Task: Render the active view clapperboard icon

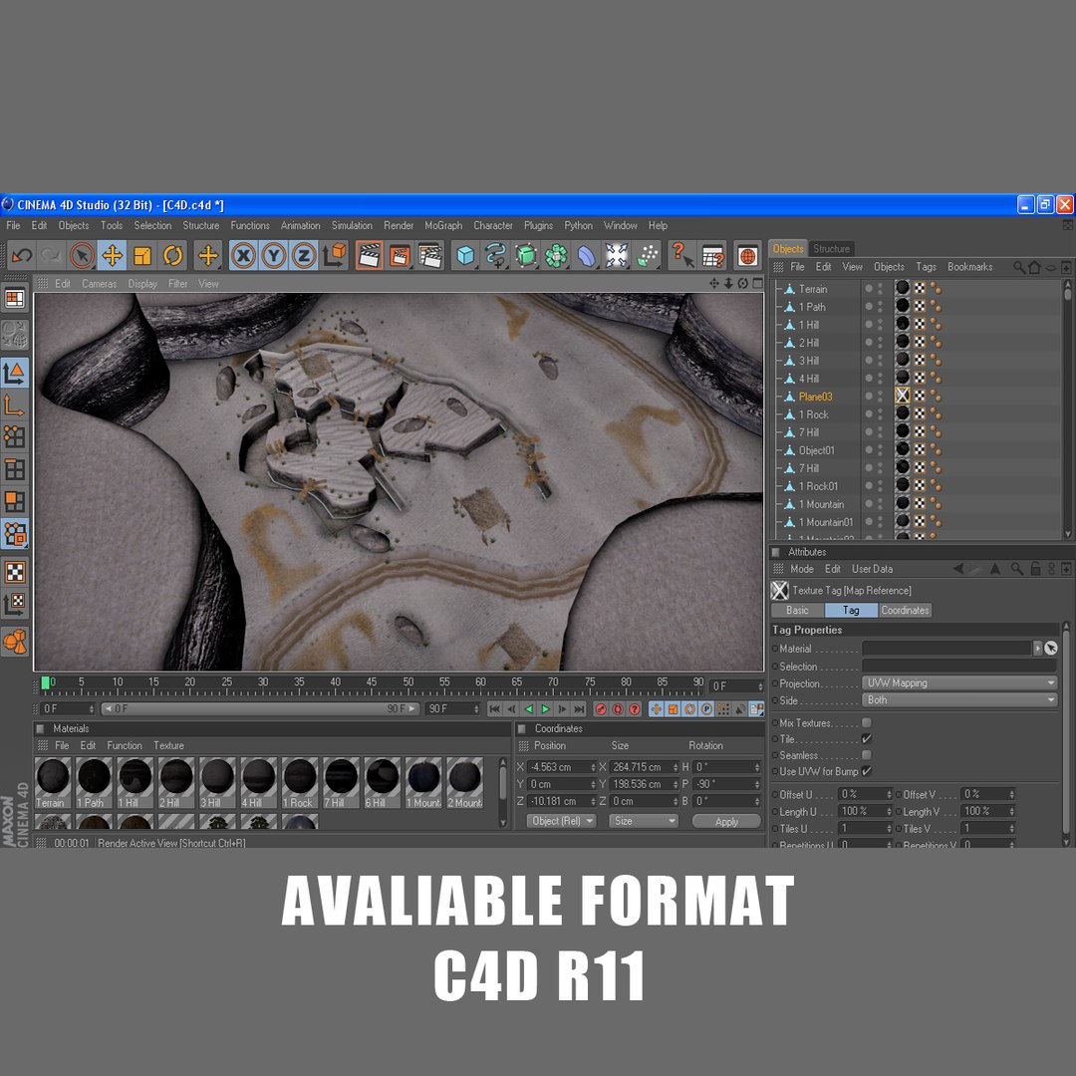Action: click(x=370, y=256)
